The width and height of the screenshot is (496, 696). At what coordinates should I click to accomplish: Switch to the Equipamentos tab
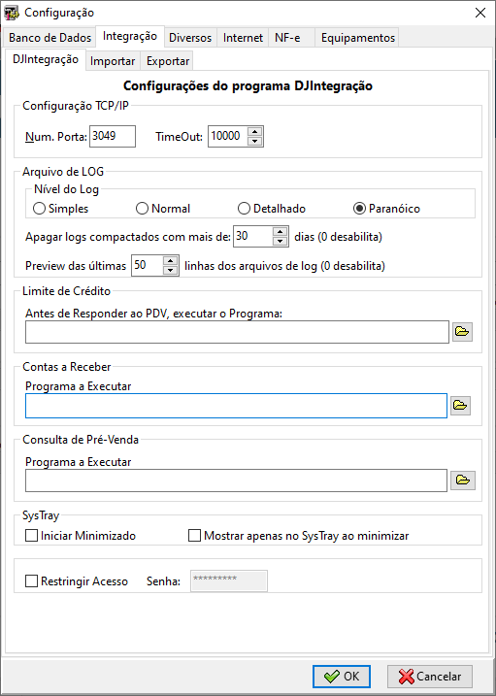click(x=357, y=38)
